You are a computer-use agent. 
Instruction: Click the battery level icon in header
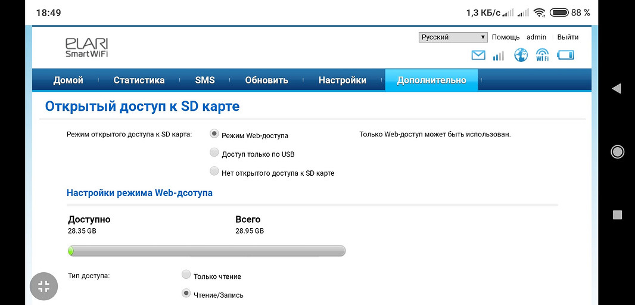click(565, 55)
